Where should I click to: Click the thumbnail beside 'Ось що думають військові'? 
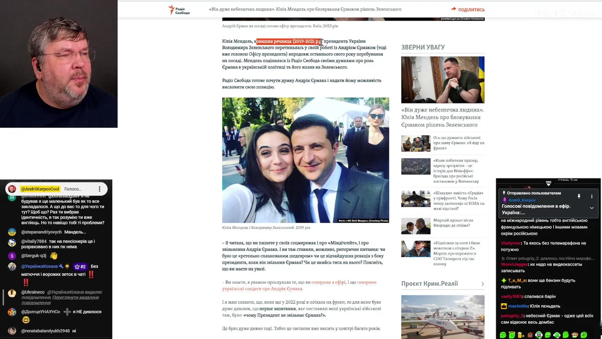[x=416, y=143]
